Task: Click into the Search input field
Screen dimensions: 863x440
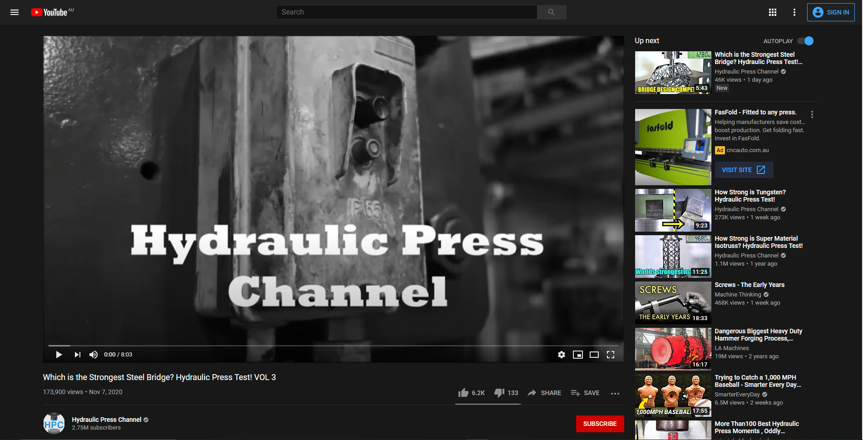Action: click(x=406, y=12)
